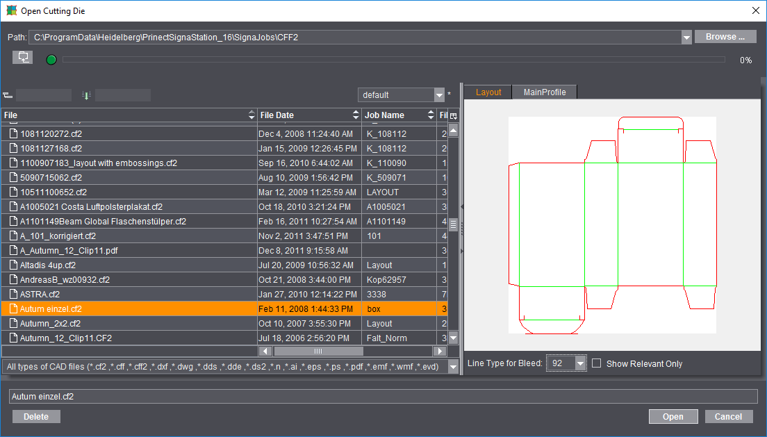Click the Browse button
The width and height of the screenshot is (767, 437).
pyautogui.click(x=725, y=37)
